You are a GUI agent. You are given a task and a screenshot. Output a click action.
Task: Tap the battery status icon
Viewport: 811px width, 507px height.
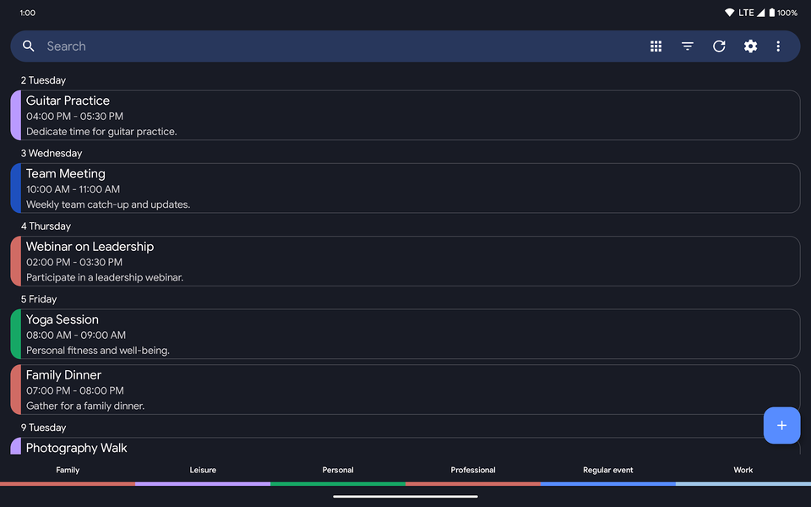click(771, 13)
